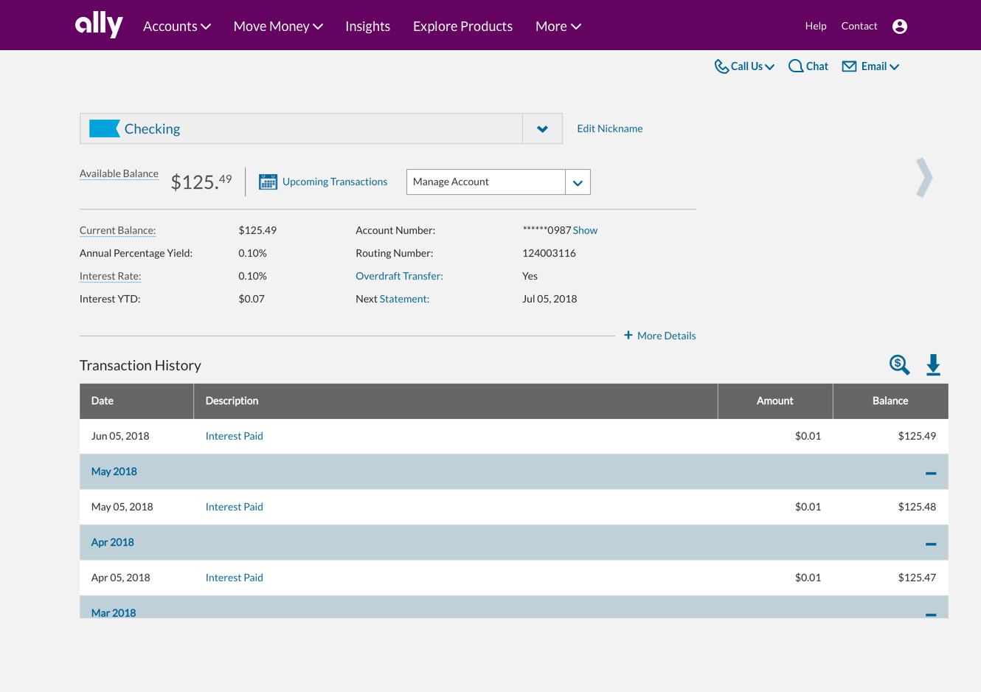Viewport: 981px width, 692px height.
Task: Click the Ally logo
Action: [99, 24]
